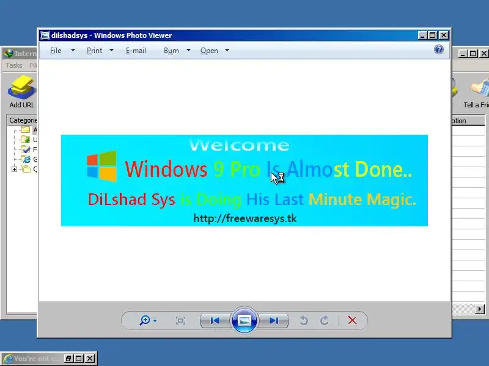489x366 pixels.
Task: Maximize the Windows Photo Viewer window
Action: (x=433, y=35)
